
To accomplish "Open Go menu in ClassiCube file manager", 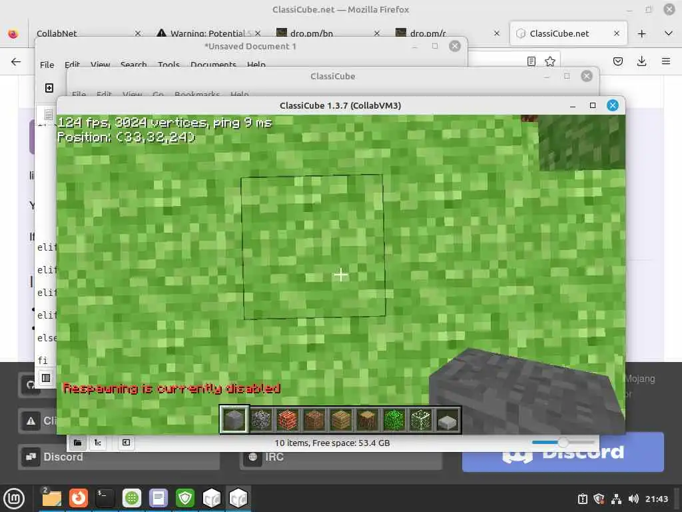I will tap(158, 94).
